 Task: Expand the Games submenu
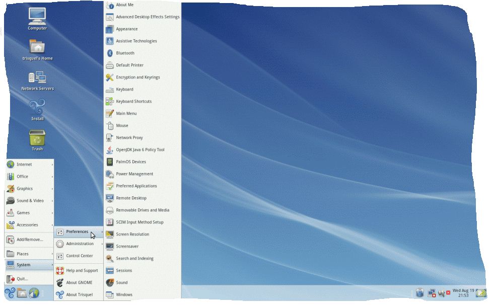click(30, 213)
